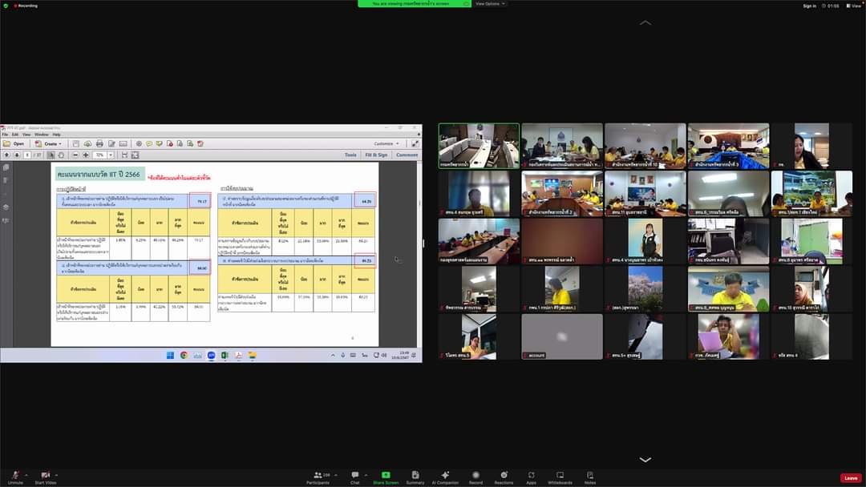Open Page Thumbnails in Acrobat left sidebar

point(6,167)
